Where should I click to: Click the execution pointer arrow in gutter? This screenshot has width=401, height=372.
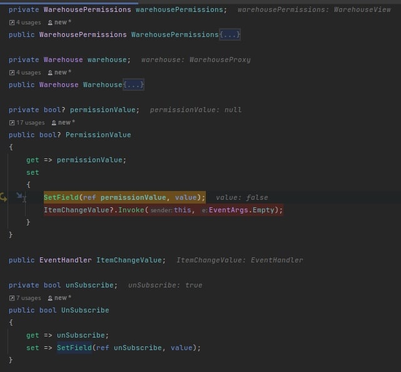click(4, 197)
